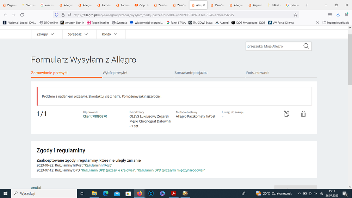Open the Firefox downloads panel

point(338,15)
